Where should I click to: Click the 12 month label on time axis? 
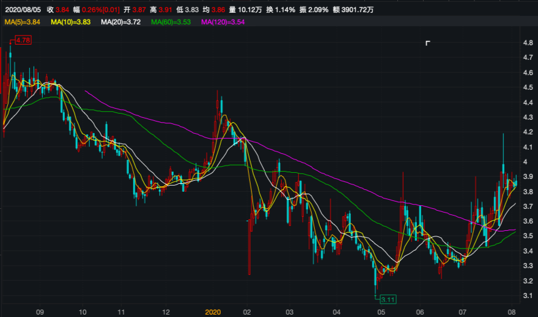coord(166,312)
